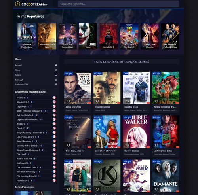Open the Rev movie poster
This screenshot has width=198, height=195.
click(x=136, y=176)
